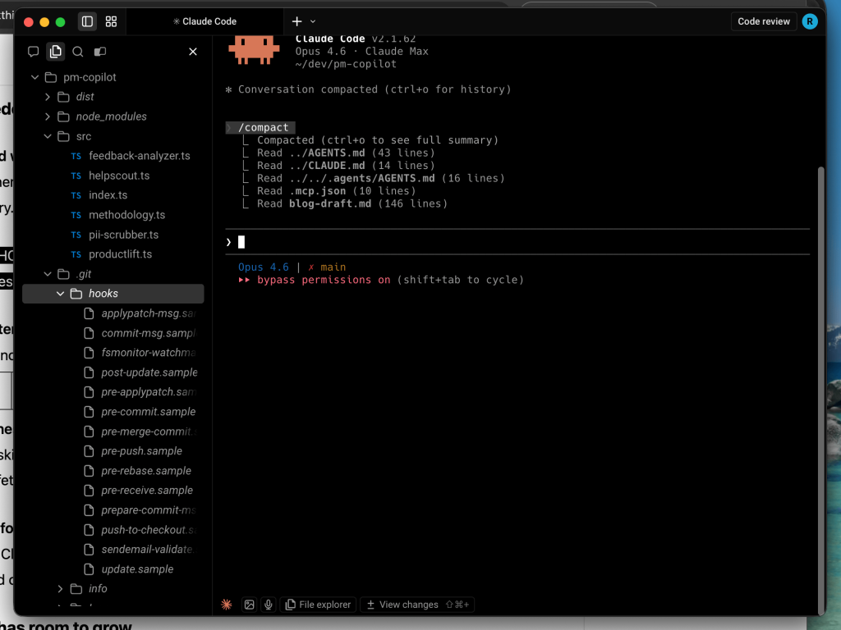Open the File explorer from the status bar
841x630 pixels.
tap(318, 605)
